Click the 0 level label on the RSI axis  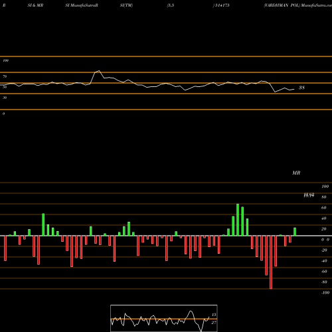coord(3,114)
